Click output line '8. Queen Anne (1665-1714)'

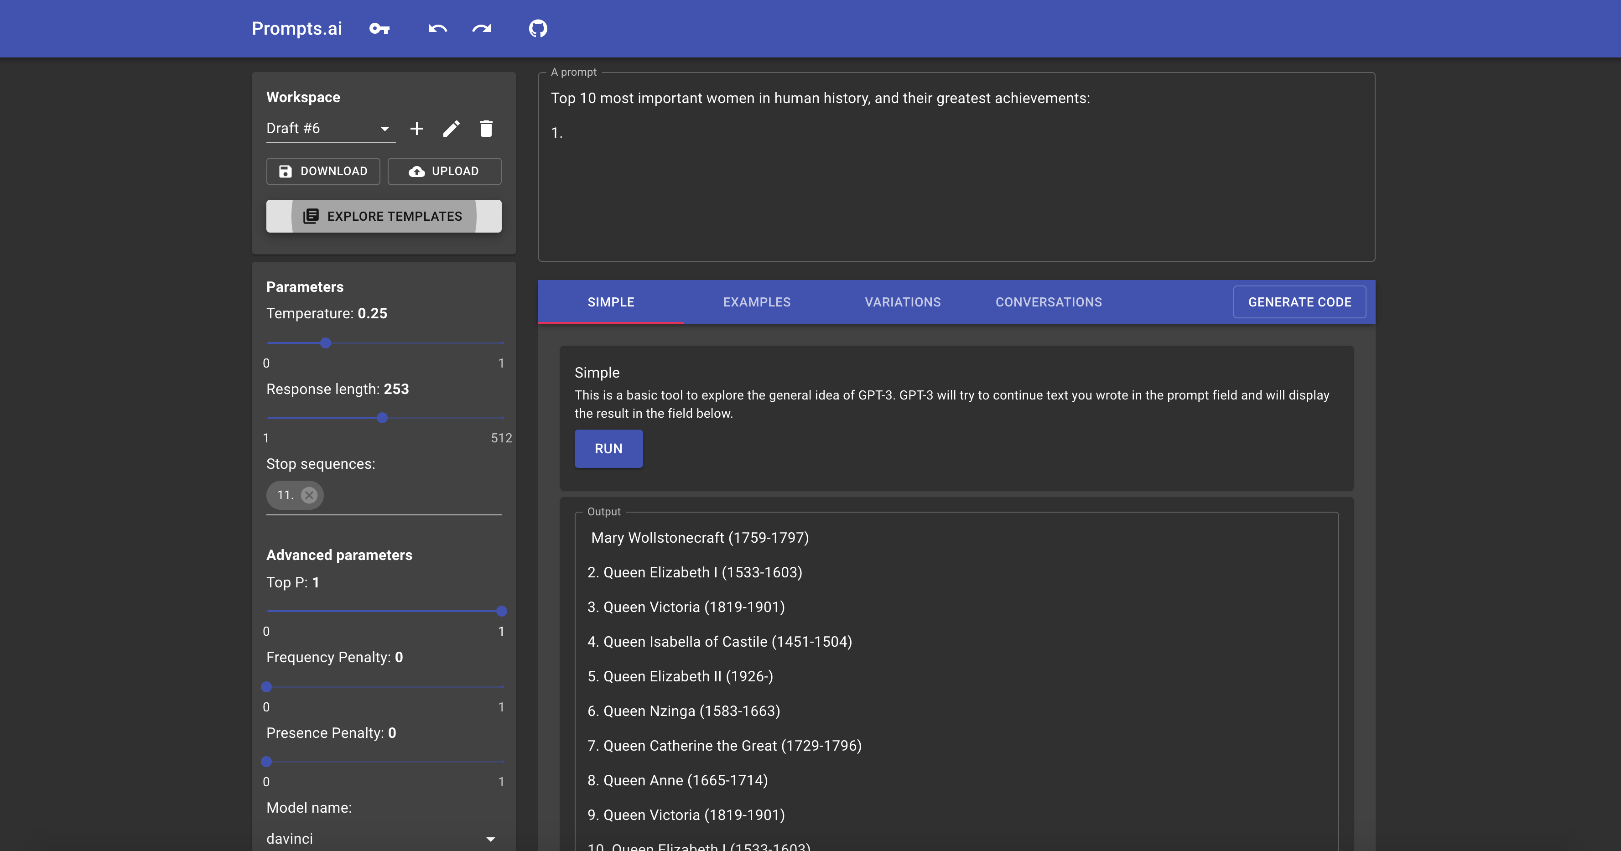point(677,780)
